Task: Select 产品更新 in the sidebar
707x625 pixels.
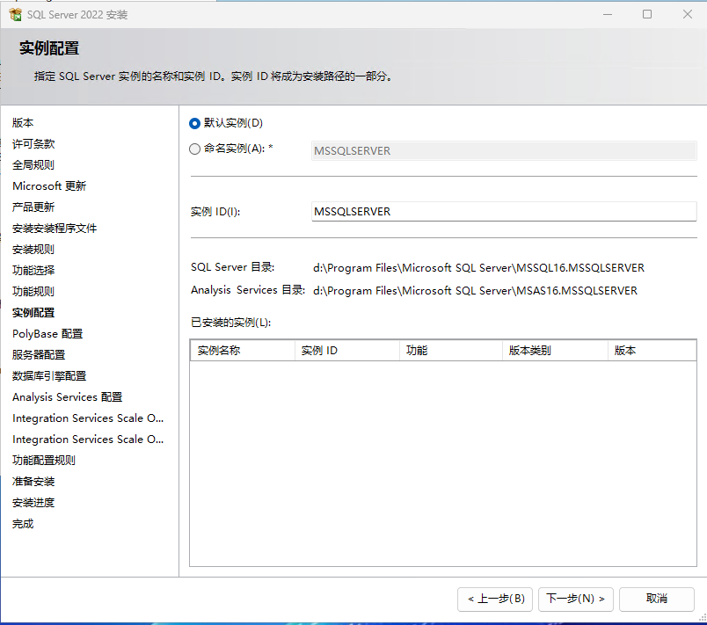Action: 33,207
